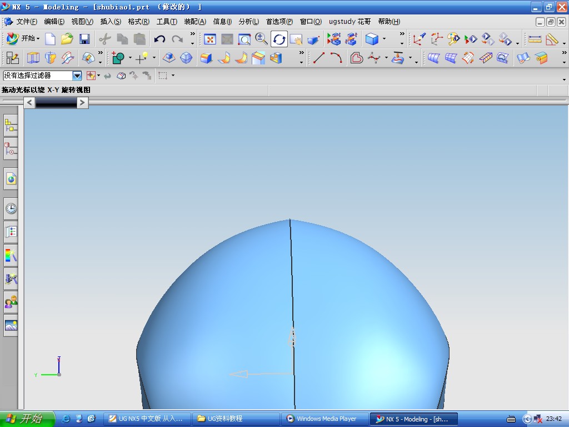Open the Roles people sidebar tab
This screenshot has height=427, width=569.
pos(11,302)
